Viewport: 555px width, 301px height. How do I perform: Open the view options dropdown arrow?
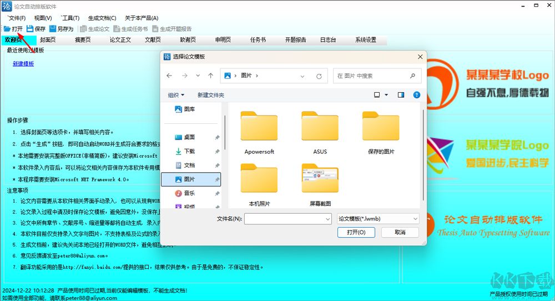[386, 95]
